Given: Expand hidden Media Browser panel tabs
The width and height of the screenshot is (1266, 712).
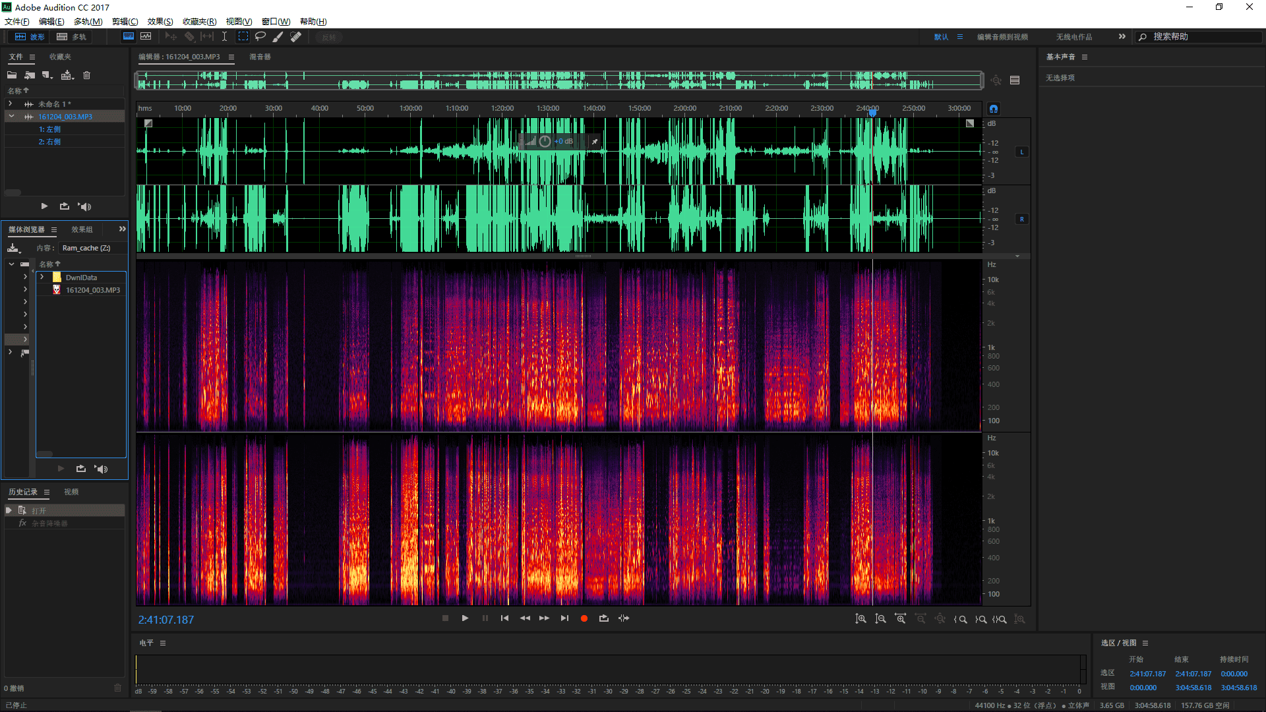Looking at the screenshot, I should pyautogui.click(x=122, y=229).
